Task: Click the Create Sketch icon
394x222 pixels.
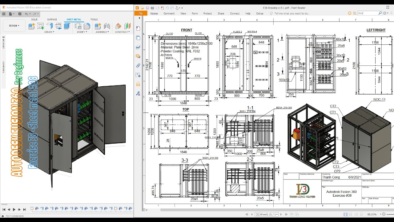Action: (41, 26)
